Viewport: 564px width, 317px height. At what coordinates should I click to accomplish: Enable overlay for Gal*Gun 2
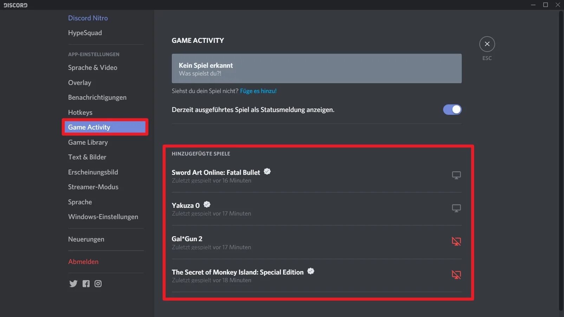click(x=456, y=241)
